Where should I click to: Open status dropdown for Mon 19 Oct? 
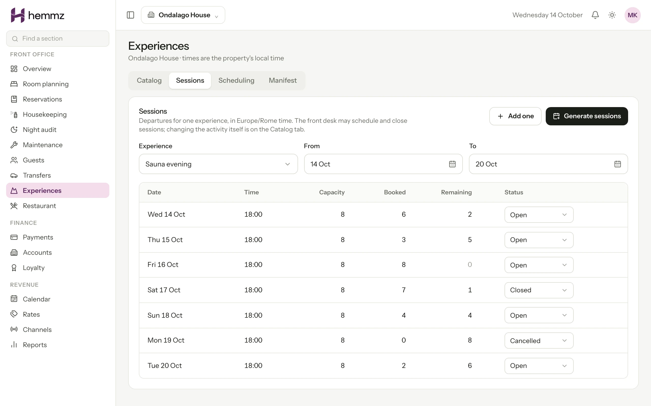click(x=539, y=341)
